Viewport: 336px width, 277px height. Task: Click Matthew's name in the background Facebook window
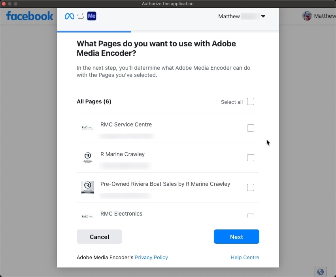[x=325, y=16]
